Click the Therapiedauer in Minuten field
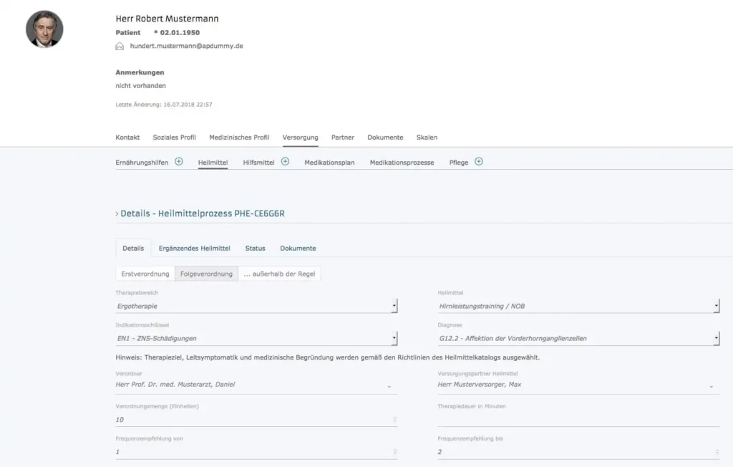The image size is (733, 467). (578, 419)
